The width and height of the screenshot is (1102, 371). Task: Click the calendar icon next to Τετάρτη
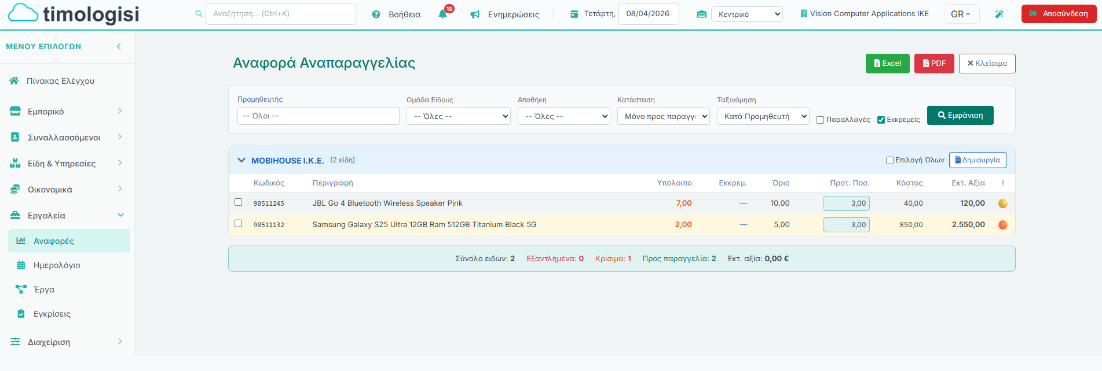coord(574,14)
